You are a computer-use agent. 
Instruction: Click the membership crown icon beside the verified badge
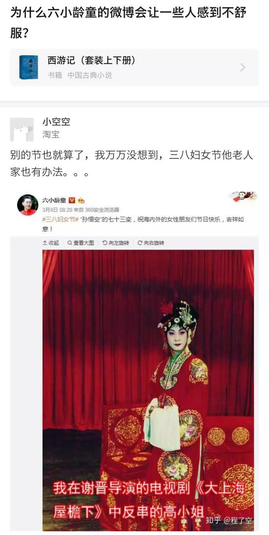(81, 201)
